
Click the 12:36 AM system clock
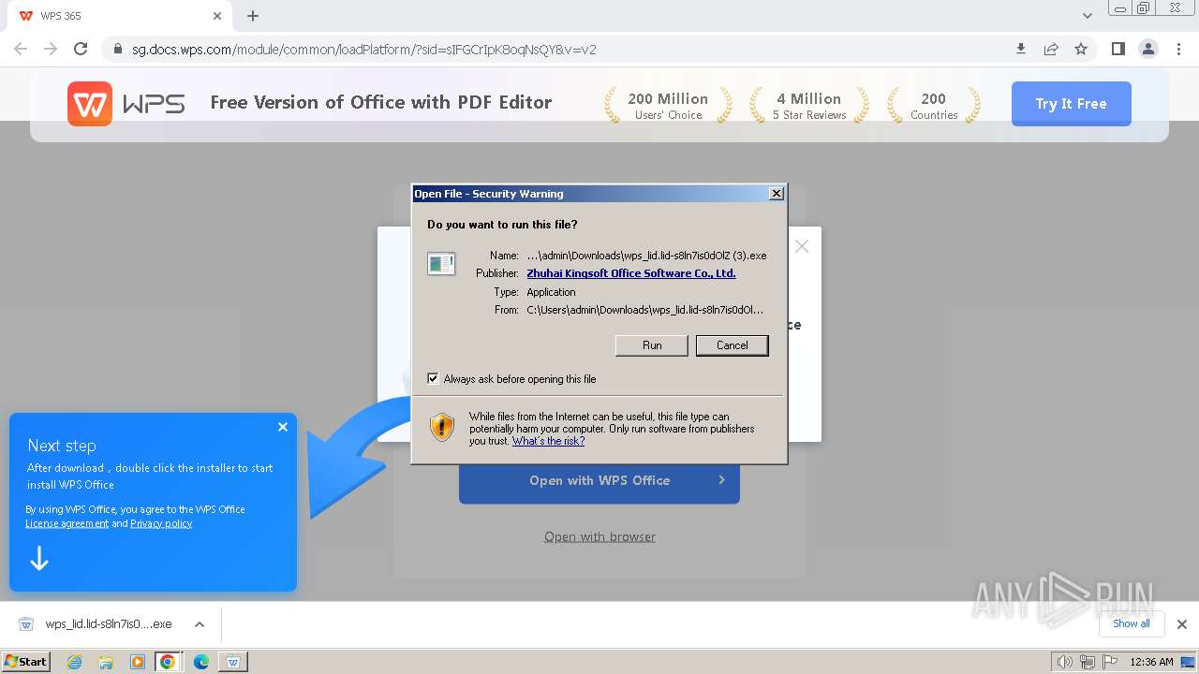coord(1151,662)
